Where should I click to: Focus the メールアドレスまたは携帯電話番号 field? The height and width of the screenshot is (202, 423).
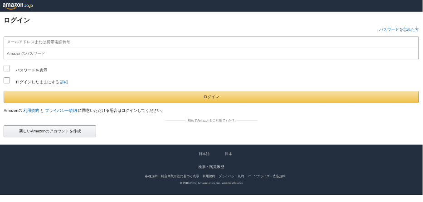211,42
